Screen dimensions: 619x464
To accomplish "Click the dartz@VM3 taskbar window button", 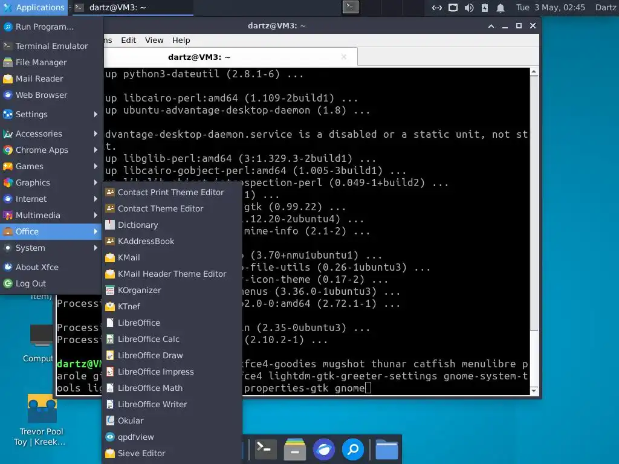I will (133, 7).
